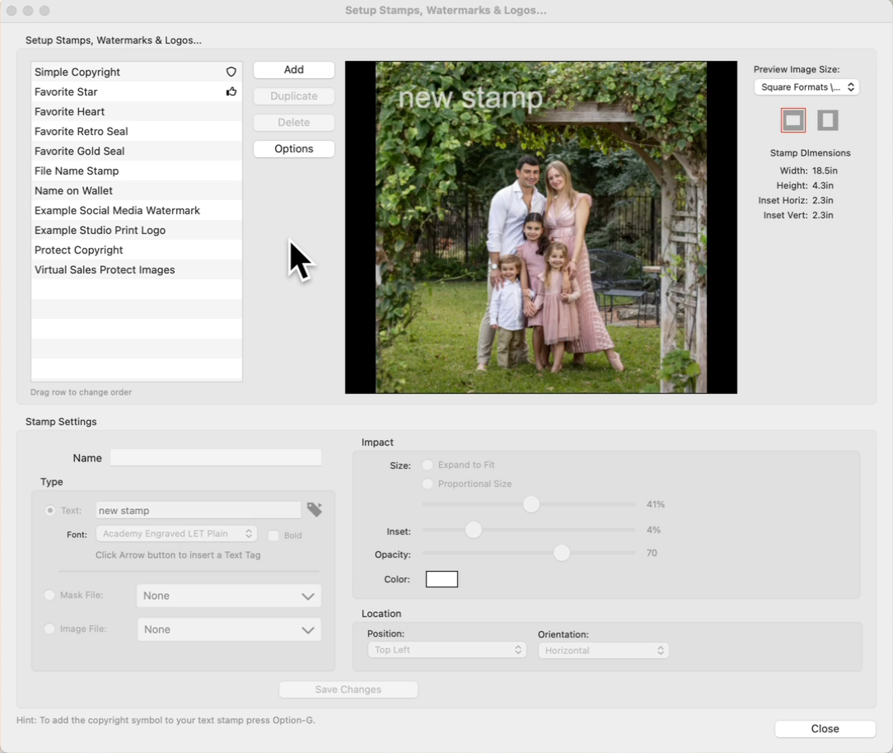Viewport: 893px width, 753px height.
Task: Open the Font dropdown menu
Action: click(x=176, y=534)
